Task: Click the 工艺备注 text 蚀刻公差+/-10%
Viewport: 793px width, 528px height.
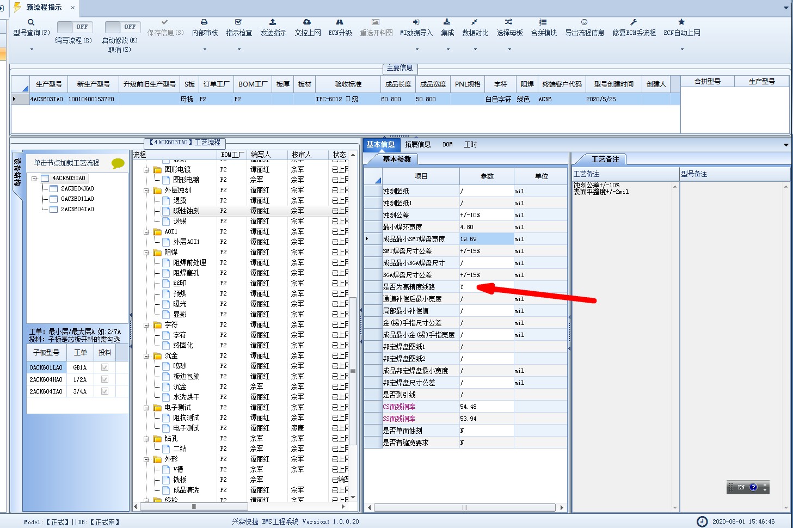Action: 597,185
